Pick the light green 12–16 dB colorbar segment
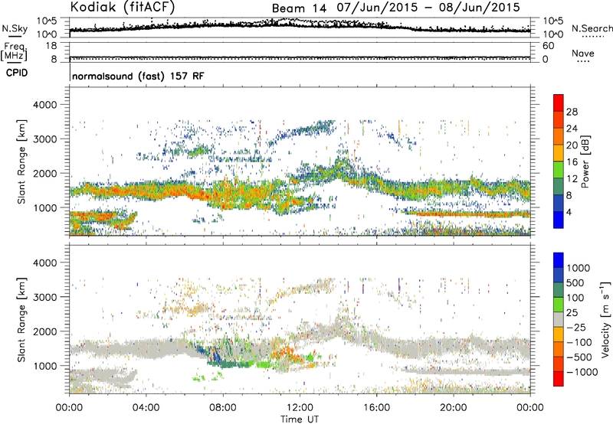613x424 pixels. click(x=559, y=169)
